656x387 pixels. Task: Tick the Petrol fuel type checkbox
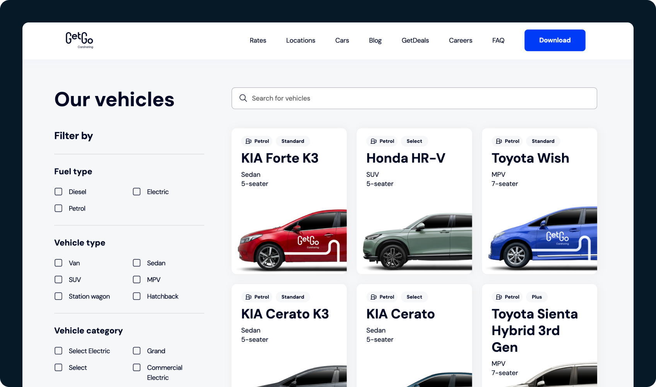[58, 208]
